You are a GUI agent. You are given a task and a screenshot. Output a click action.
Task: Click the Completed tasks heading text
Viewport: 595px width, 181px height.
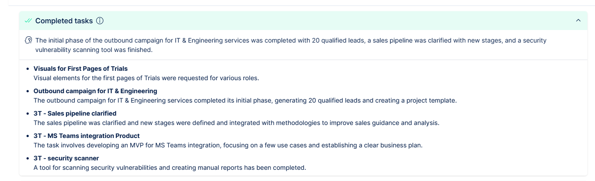pos(64,21)
